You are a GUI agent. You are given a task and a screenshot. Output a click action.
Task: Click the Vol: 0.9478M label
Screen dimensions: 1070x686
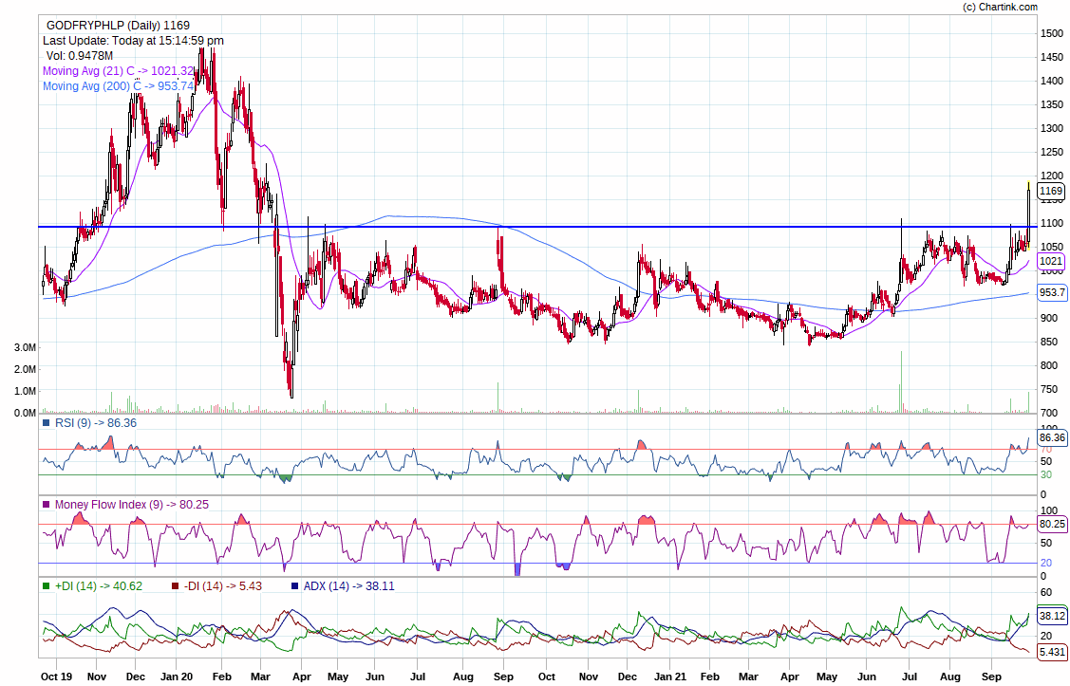[80, 56]
